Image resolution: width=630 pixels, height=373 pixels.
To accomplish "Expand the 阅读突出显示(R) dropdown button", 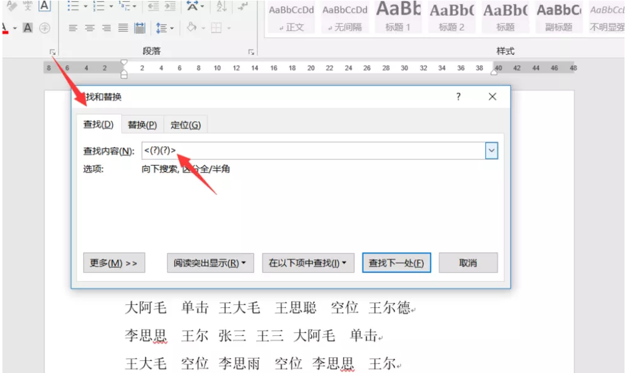I will point(210,263).
